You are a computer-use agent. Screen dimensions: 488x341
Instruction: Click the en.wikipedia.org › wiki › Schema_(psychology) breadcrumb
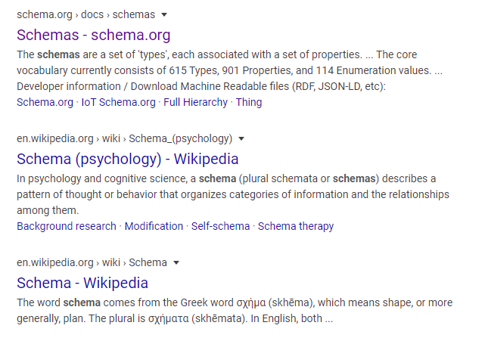pos(125,139)
